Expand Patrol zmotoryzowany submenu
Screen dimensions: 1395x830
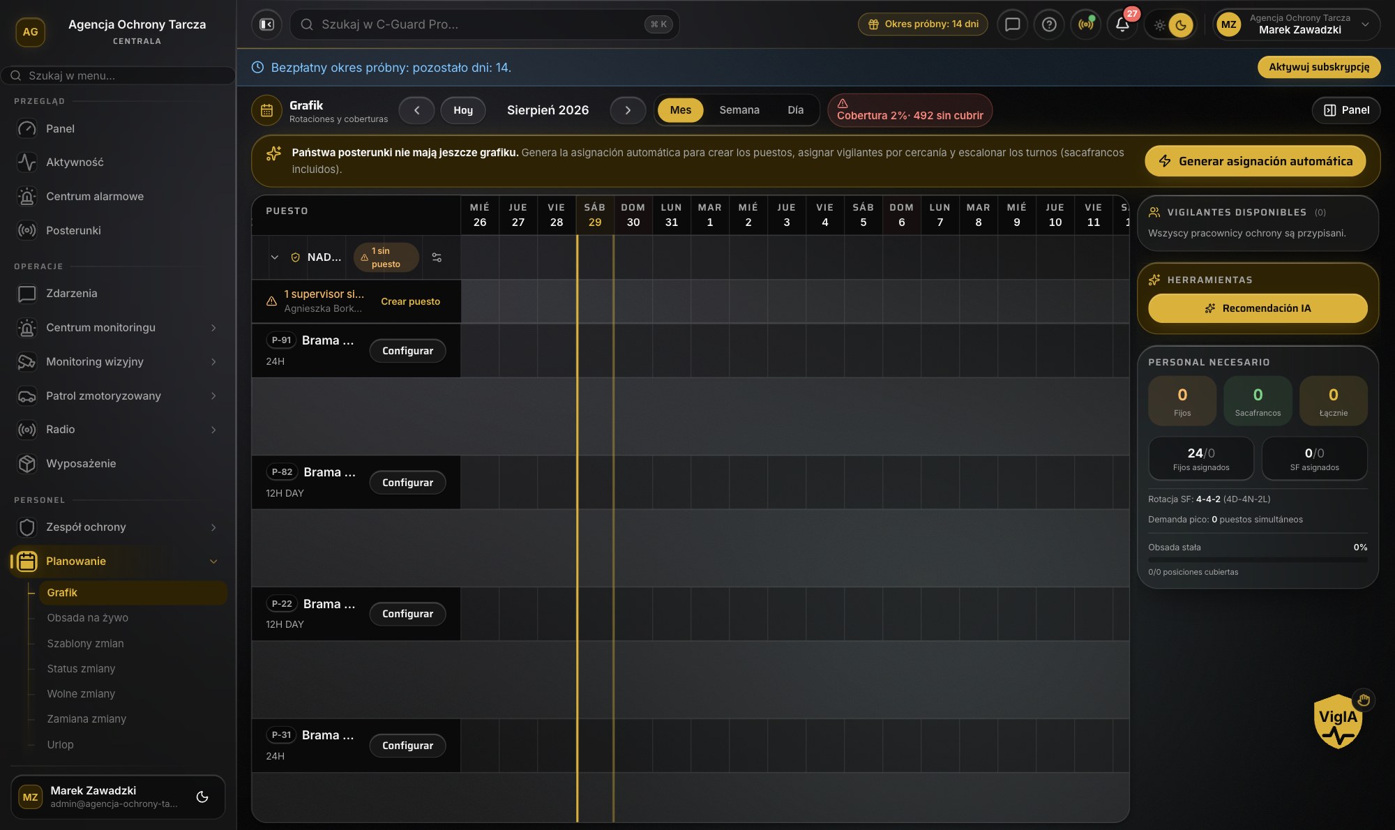pyautogui.click(x=213, y=396)
